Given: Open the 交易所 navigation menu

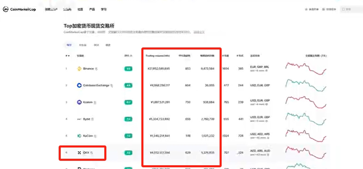Looking at the screenshot, I should [67, 10].
